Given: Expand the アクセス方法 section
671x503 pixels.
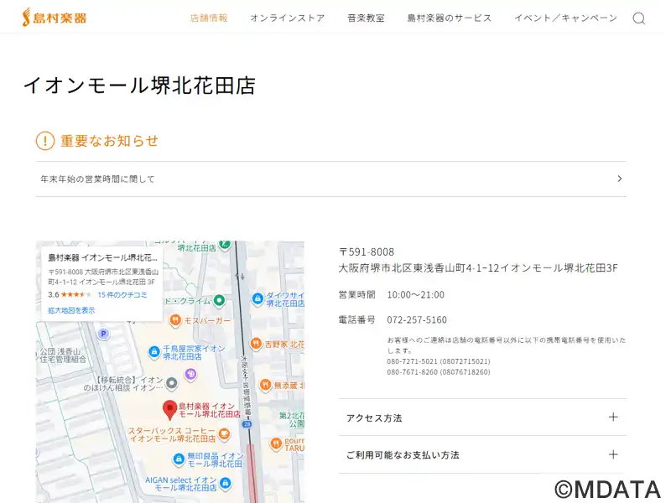Looking at the screenshot, I should pos(482,417).
